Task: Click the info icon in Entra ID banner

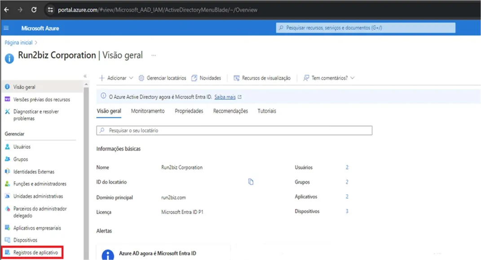Action: (104, 96)
